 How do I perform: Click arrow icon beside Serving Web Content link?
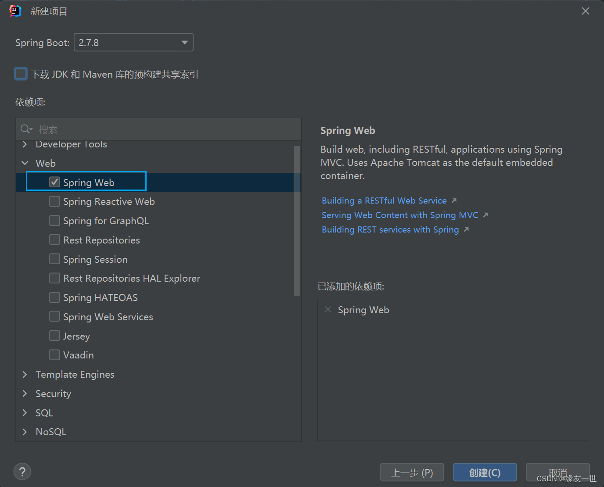(485, 215)
